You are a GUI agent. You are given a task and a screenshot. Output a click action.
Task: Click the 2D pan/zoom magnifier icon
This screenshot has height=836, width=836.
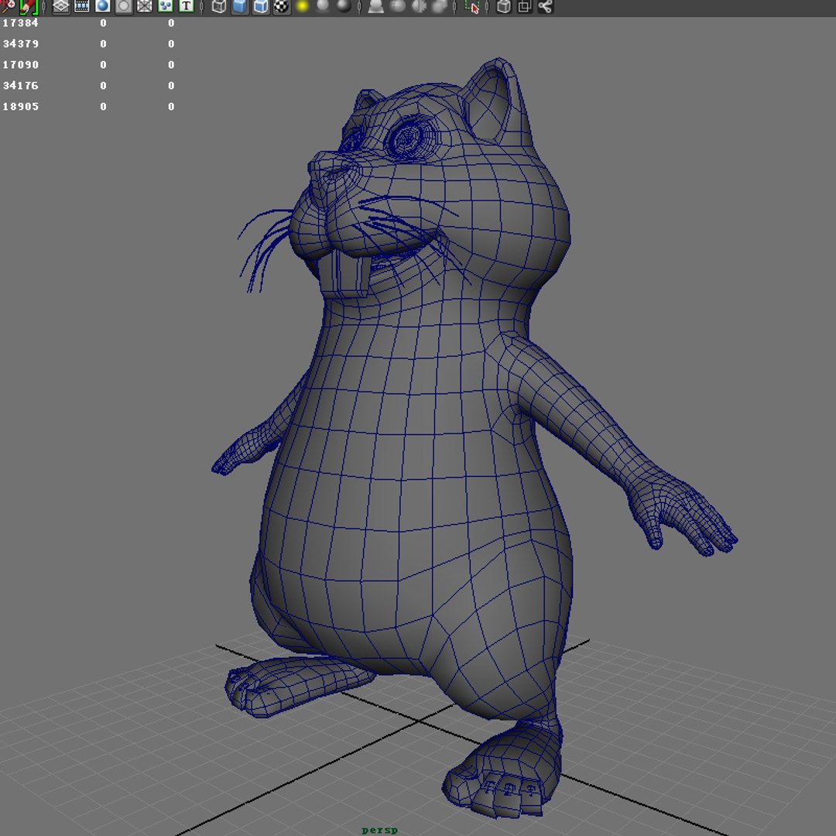(8, 6)
